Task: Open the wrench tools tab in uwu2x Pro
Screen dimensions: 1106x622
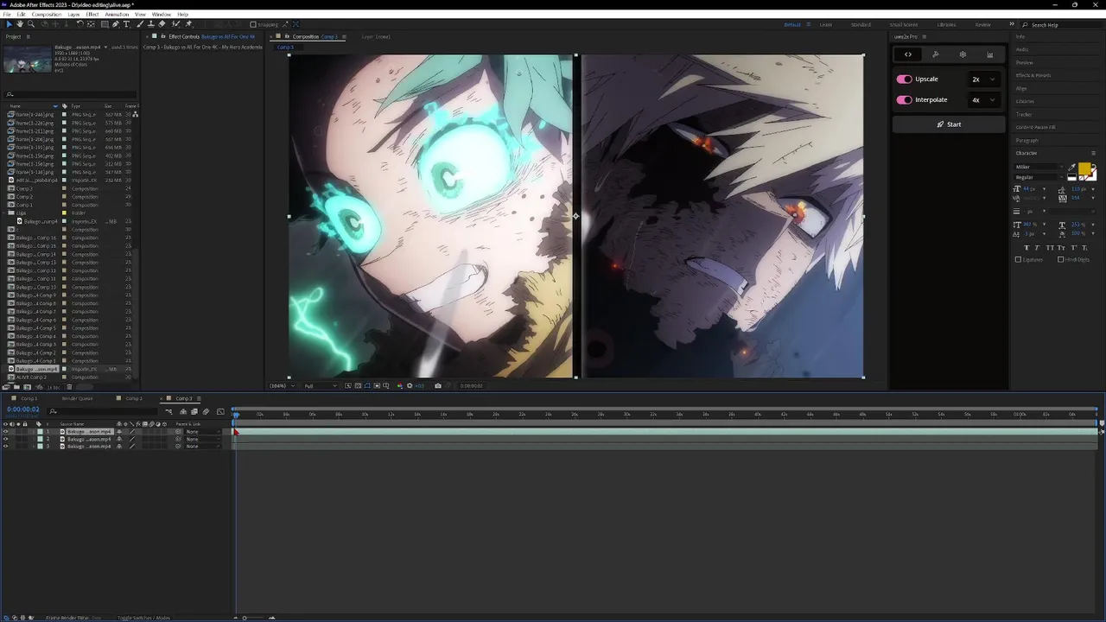Action: [936, 54]
